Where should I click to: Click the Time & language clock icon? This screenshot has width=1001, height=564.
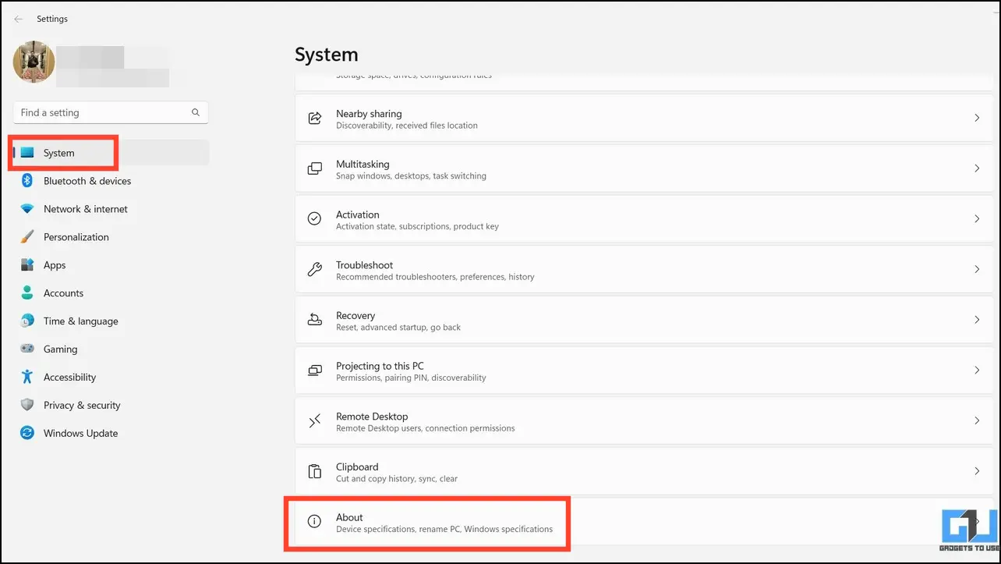pyautogui.click(x=27, y=321)
